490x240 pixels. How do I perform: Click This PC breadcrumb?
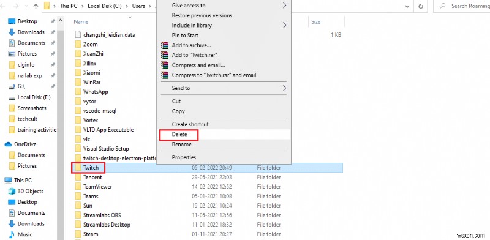69,6
